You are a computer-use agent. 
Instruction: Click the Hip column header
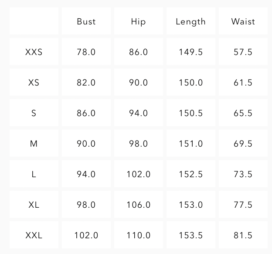click(138, 21)
